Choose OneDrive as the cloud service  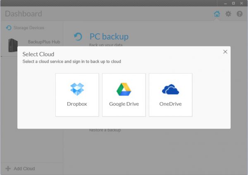(x=170, y=95)
